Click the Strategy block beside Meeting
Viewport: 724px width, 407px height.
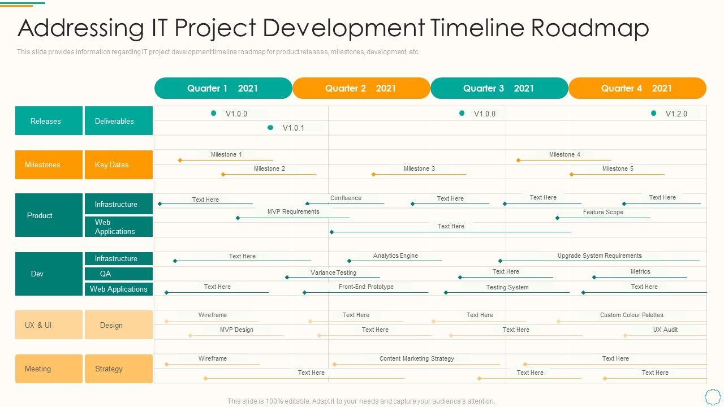[118, 369]
